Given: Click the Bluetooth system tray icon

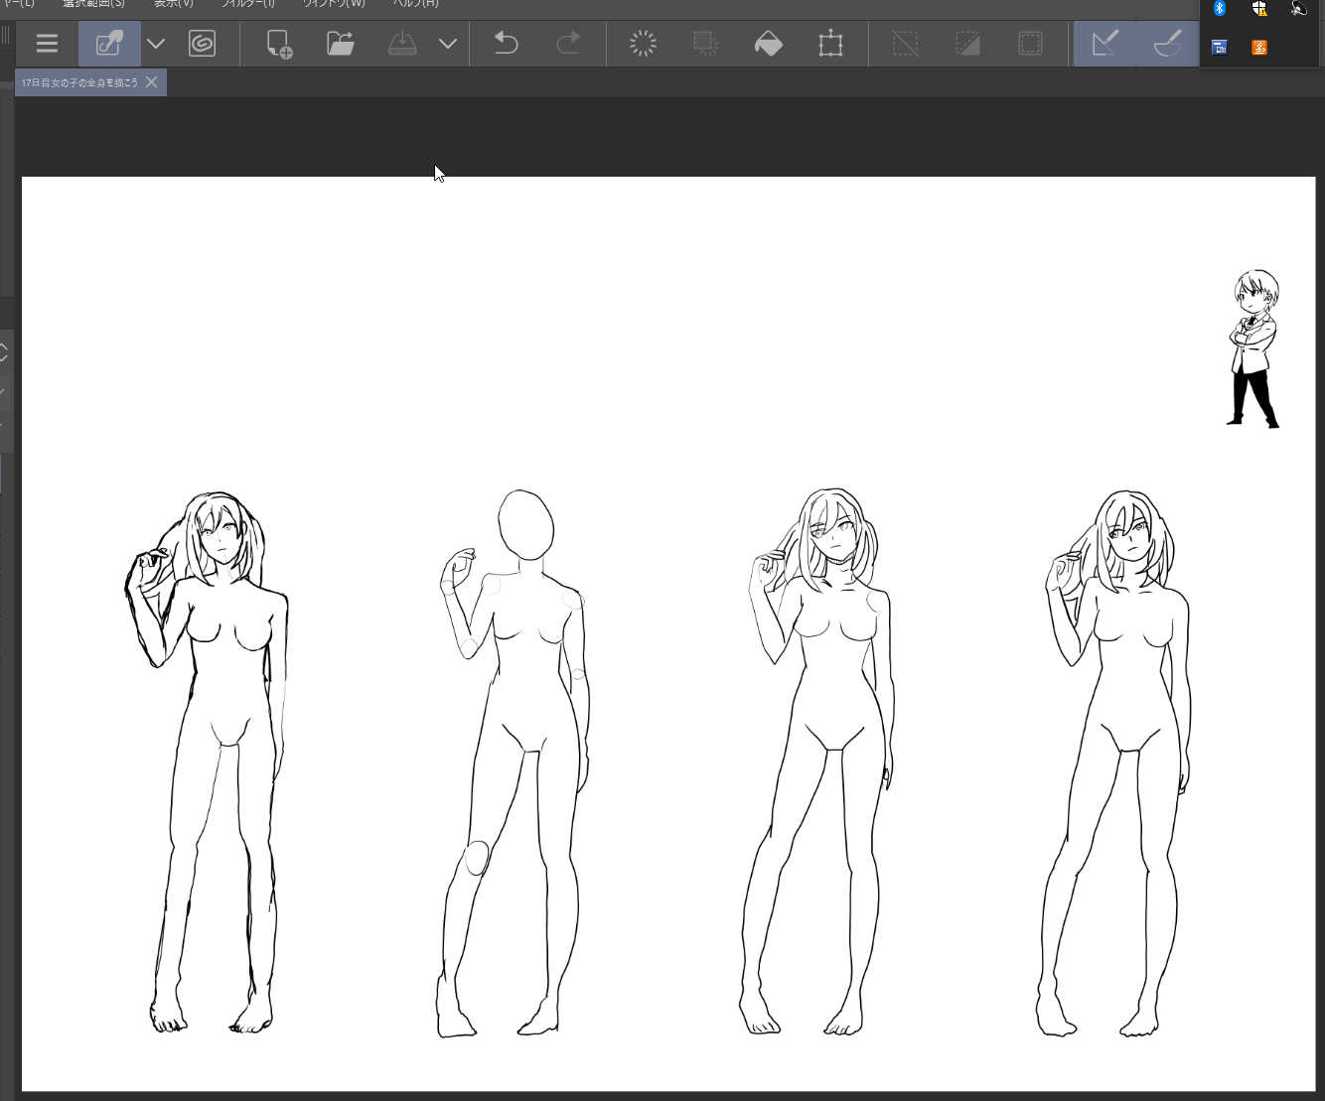Looking at the screenshot, I should 1220,9.
